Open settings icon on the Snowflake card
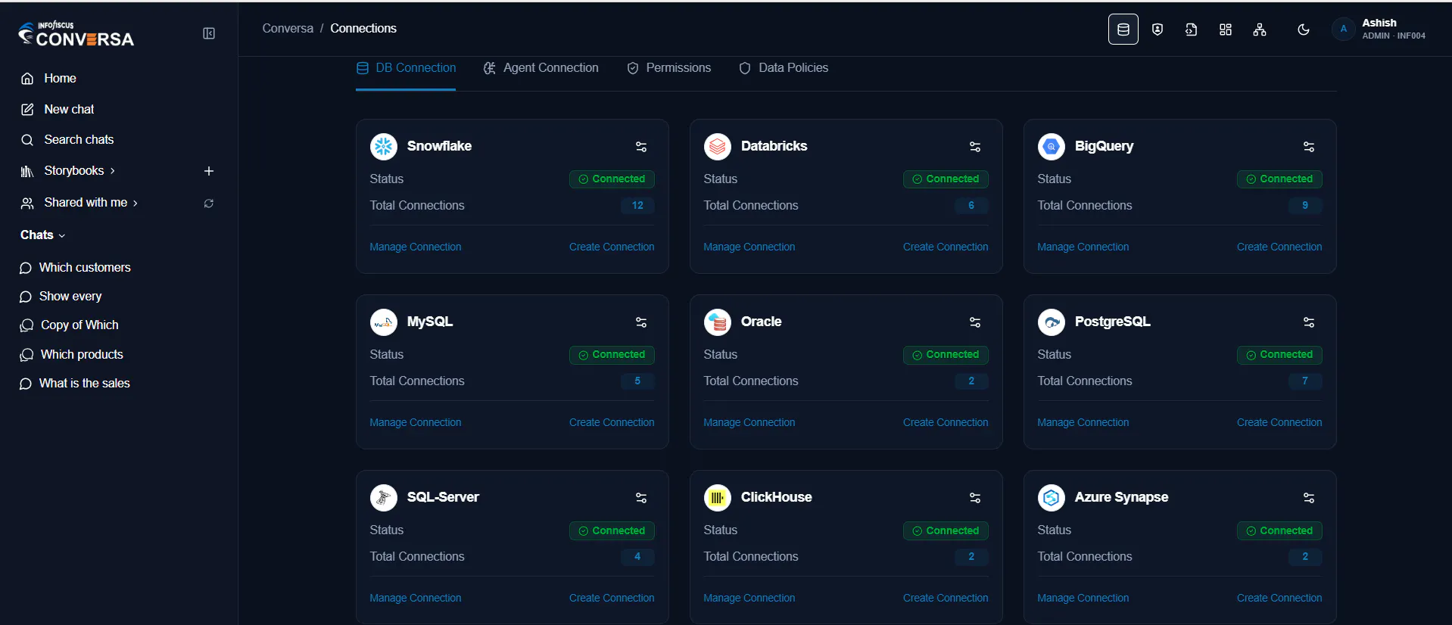The height and width of the screenshot is (625, 1452). coord(641,147)
